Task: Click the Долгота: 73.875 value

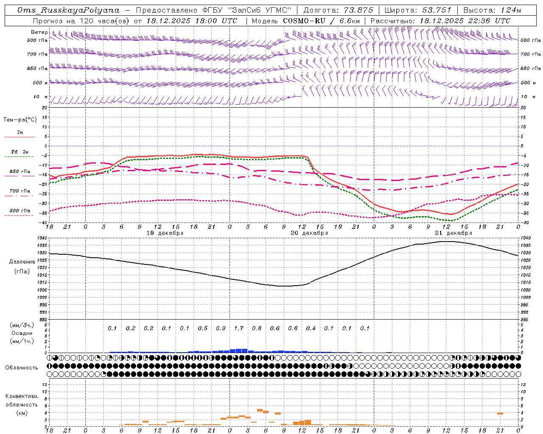Action: pos(339,10)
